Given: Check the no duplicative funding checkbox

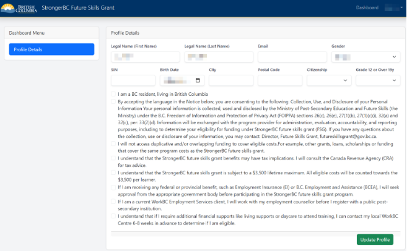Looking at the screenshot, I should (113, 143).
